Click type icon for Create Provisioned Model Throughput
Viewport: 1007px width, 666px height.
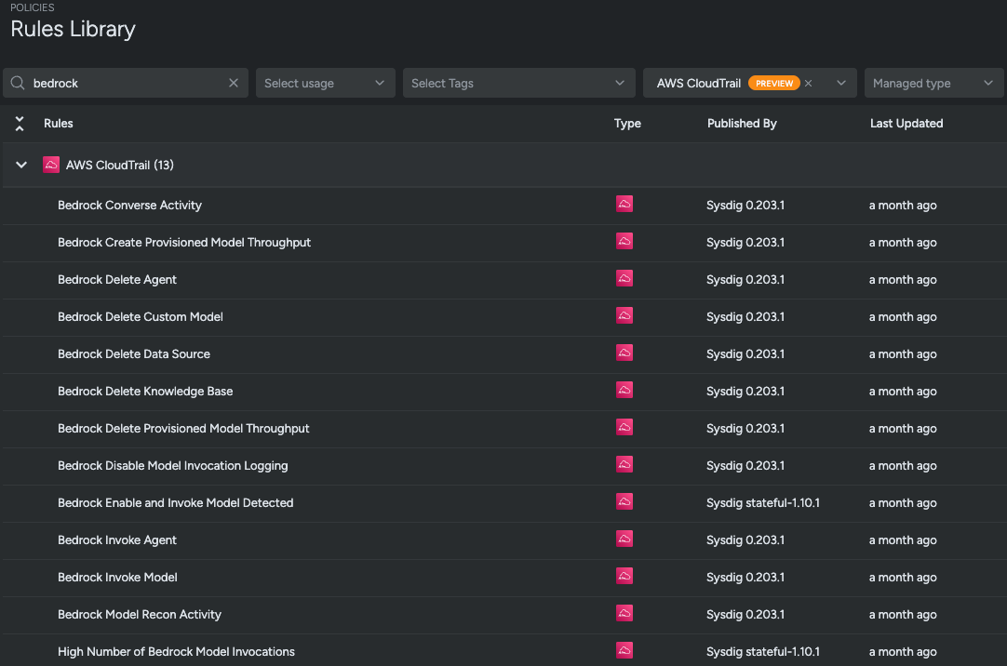624,241
